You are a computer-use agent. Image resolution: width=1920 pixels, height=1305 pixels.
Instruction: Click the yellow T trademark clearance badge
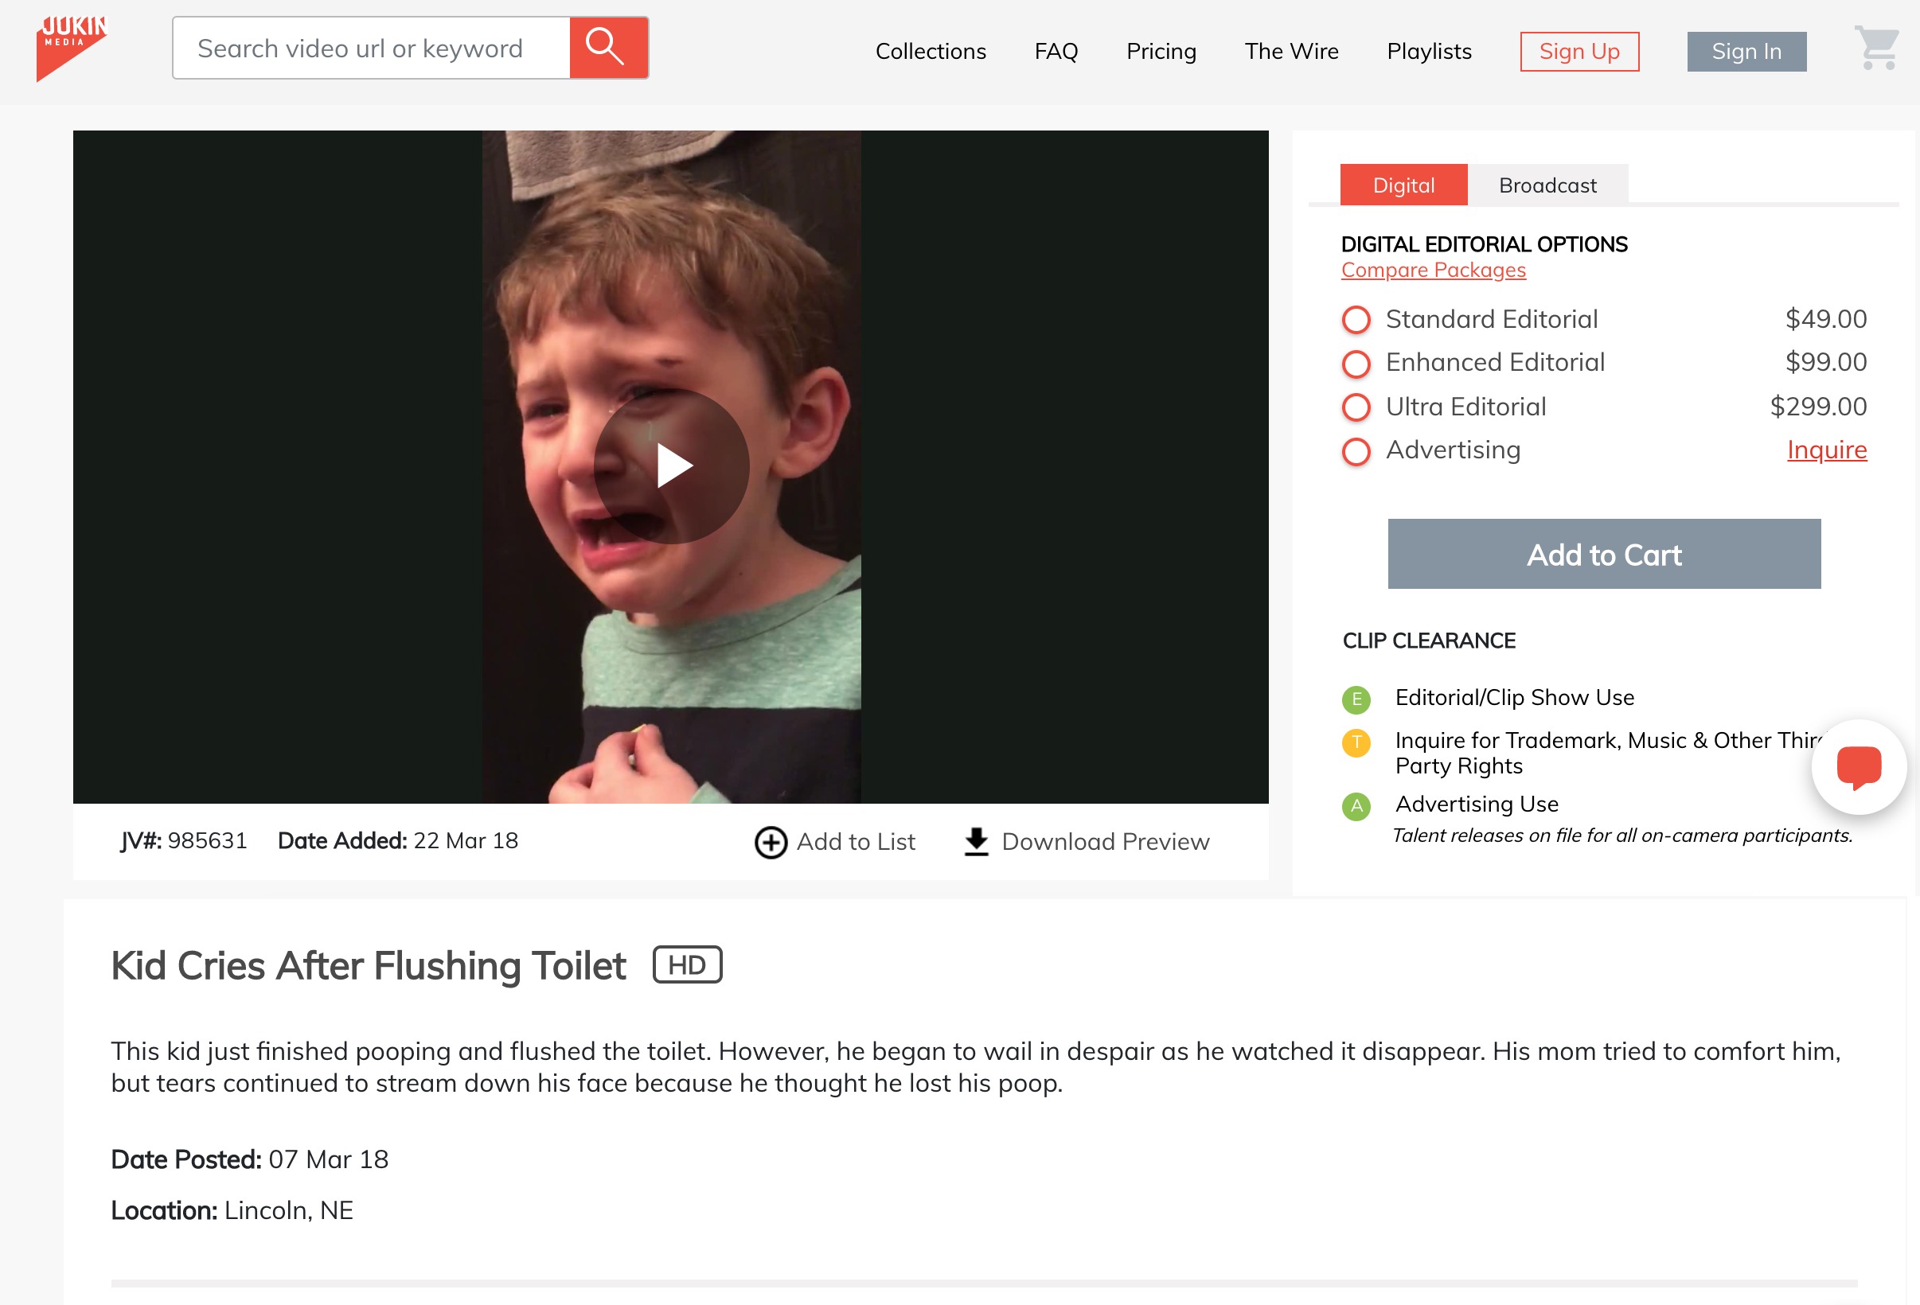pos(1356,742)
